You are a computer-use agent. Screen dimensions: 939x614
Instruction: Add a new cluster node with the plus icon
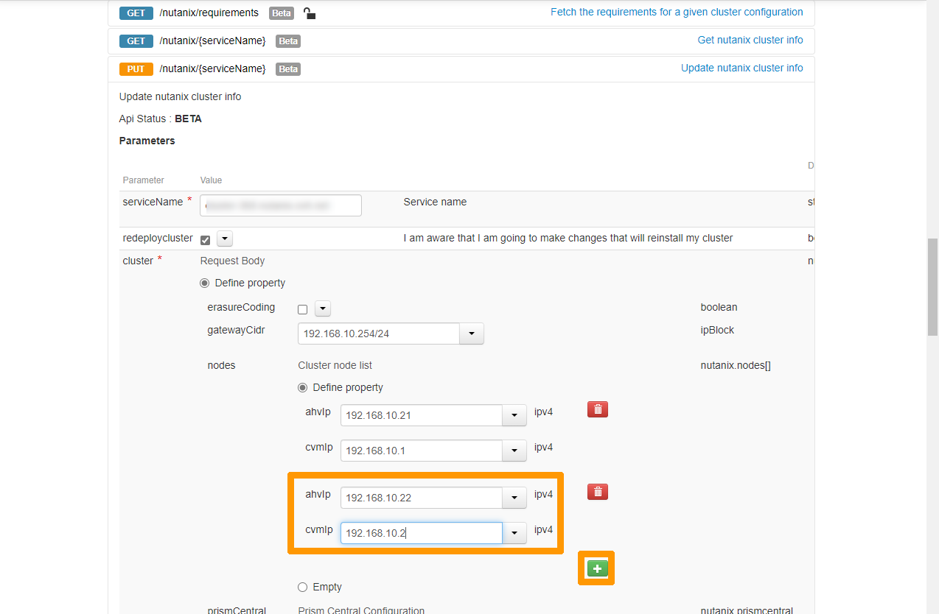(596, 568)
